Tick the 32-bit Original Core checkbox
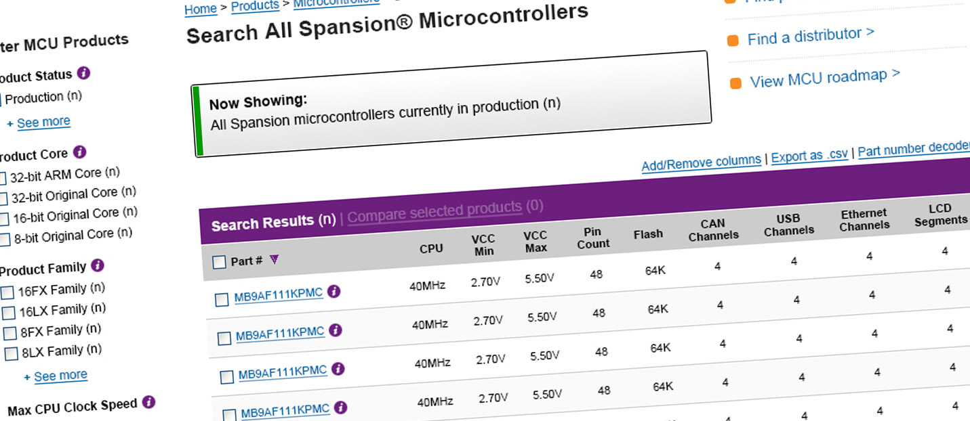Screen dimensions: 970x421 coord(3,199)
